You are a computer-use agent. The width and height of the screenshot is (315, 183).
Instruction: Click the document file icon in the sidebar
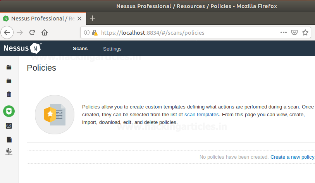point(9,139)
